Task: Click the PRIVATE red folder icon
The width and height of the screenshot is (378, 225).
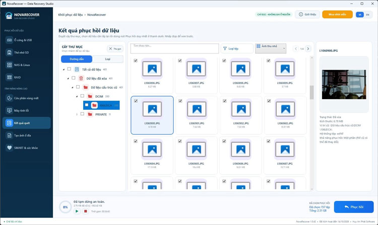Action: click(x=90, y=114)
